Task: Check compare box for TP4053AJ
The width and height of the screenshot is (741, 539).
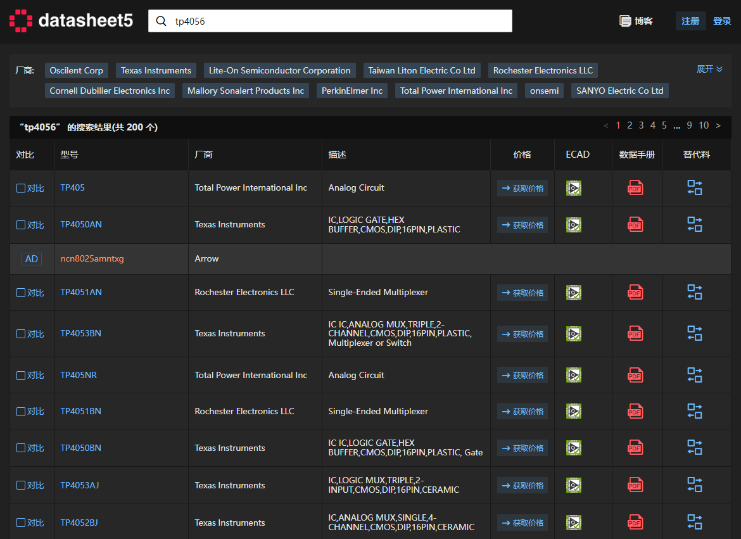Action: point(21,485)
